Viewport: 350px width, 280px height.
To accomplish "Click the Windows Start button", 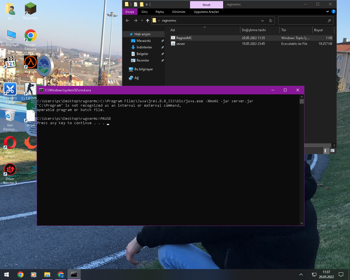I will (x=7, y=275).
